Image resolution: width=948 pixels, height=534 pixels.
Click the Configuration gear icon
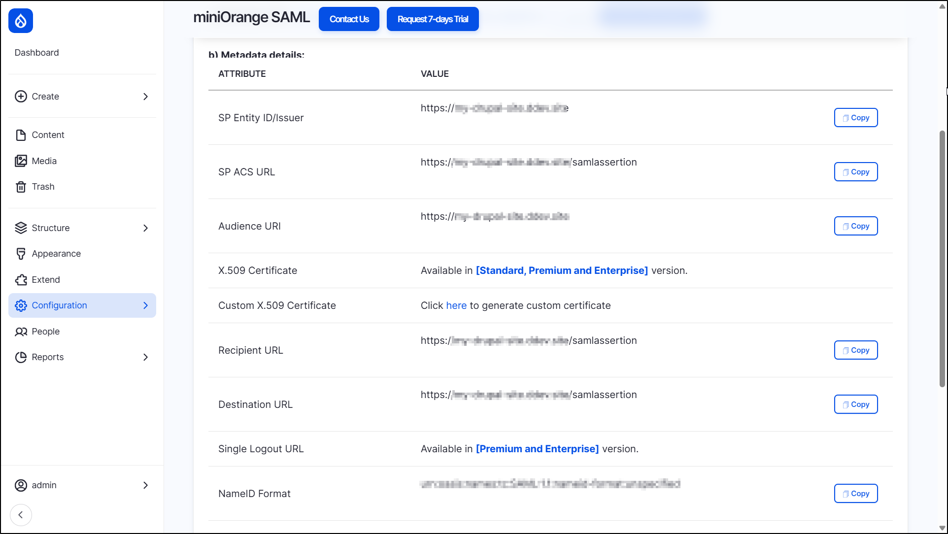pyautogui.click(x=21, y=305)
